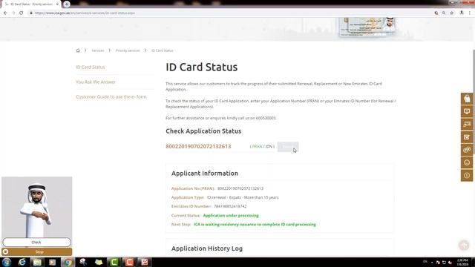Open the browser profile icon
Viewport: 475px width, 267px height.
[462, 13]
